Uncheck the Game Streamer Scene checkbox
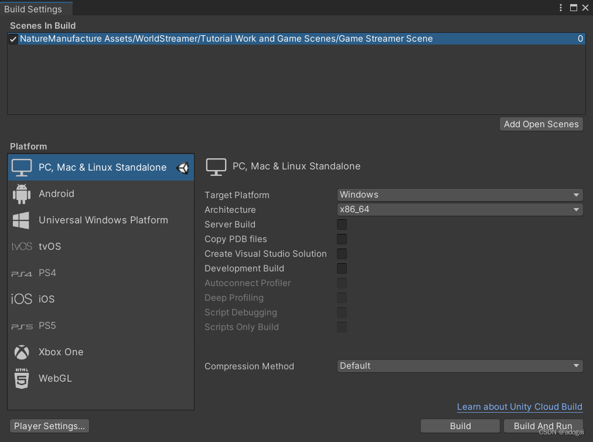This screenshot has height=442, width=593. (x=13, y=39)
